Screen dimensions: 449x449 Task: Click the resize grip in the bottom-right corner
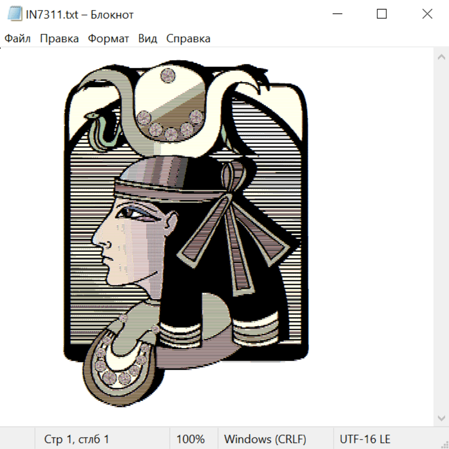[x=445, y=445]
